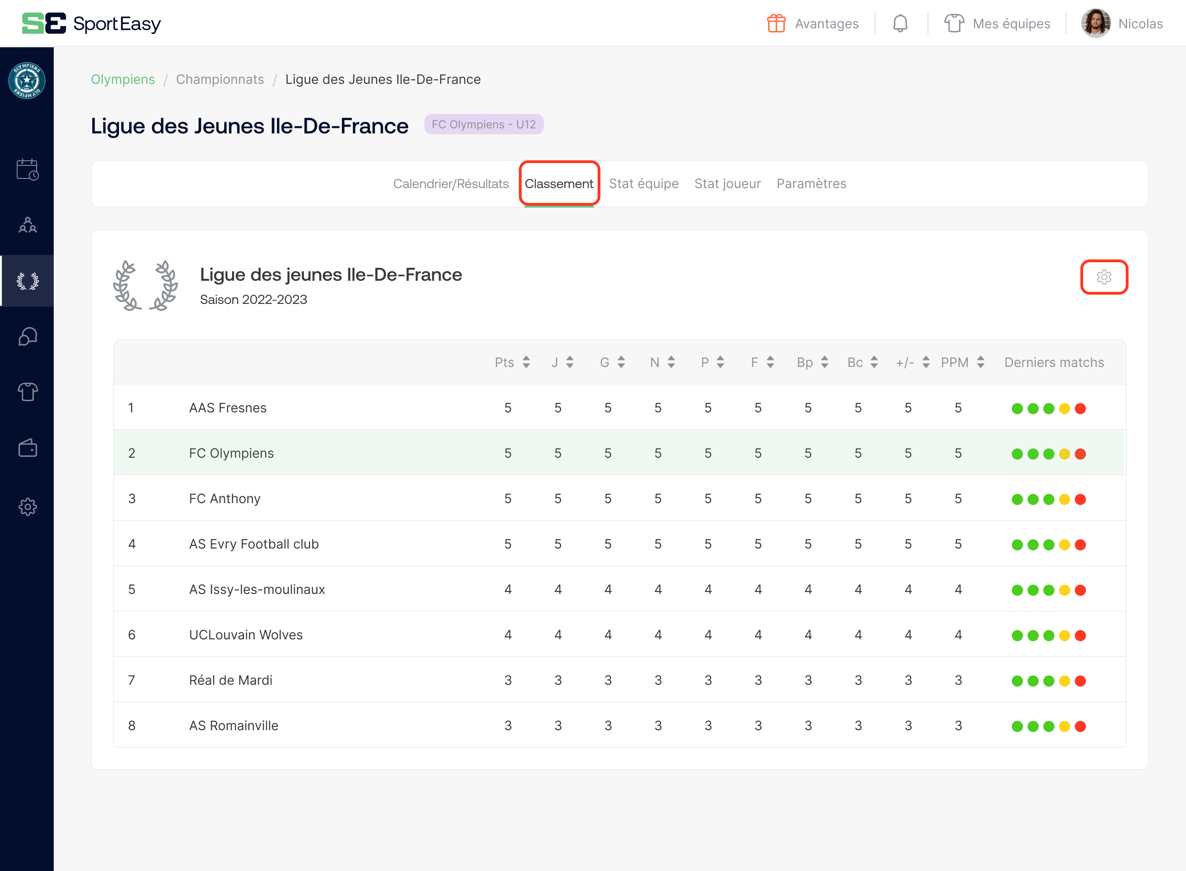This screenshot has height=871, width=1186.
Task: Open the Avantages gift icon
Action: pyautogui.click(x=777, y=23)
